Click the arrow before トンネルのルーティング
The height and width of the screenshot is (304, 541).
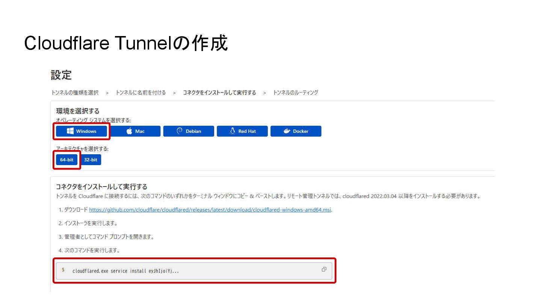[264, 93]
